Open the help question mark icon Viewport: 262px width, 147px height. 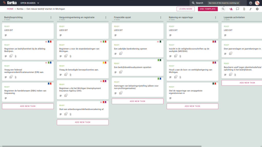250,3
